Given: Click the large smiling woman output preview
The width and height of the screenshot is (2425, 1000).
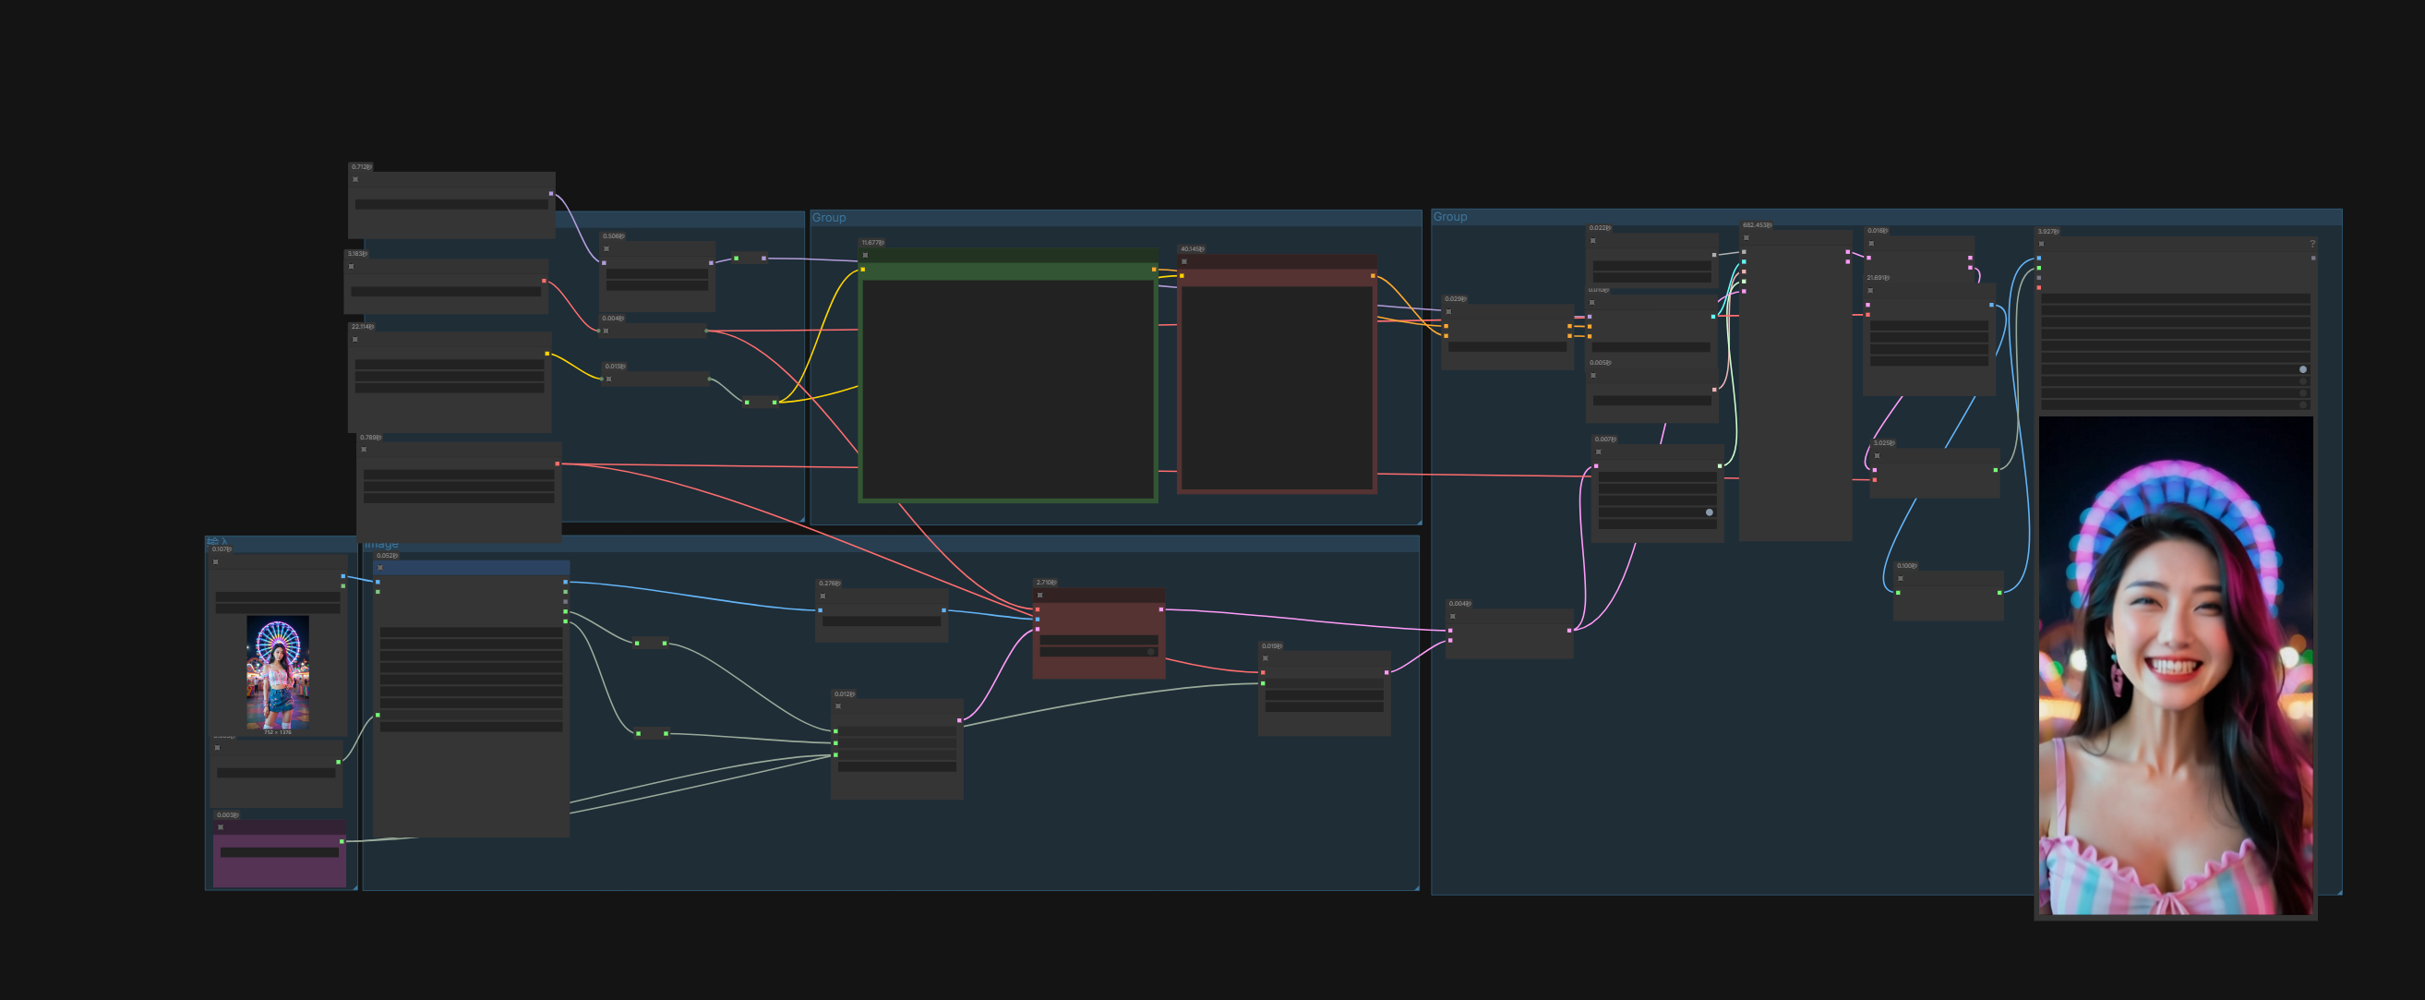Looking at the screenshot, I should (2175, 665).
